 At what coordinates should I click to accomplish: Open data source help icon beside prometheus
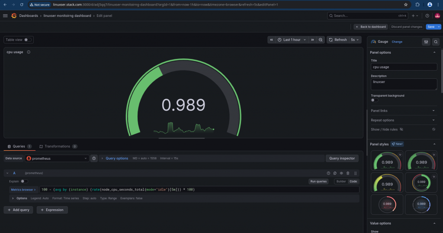[94, 159]
